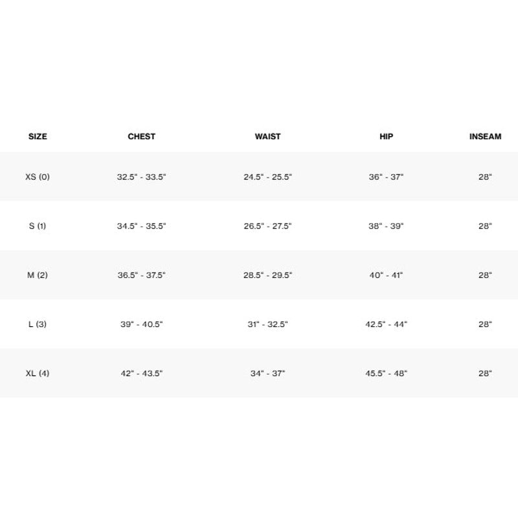Click the CHEST column header

click(x=141, y=137)
